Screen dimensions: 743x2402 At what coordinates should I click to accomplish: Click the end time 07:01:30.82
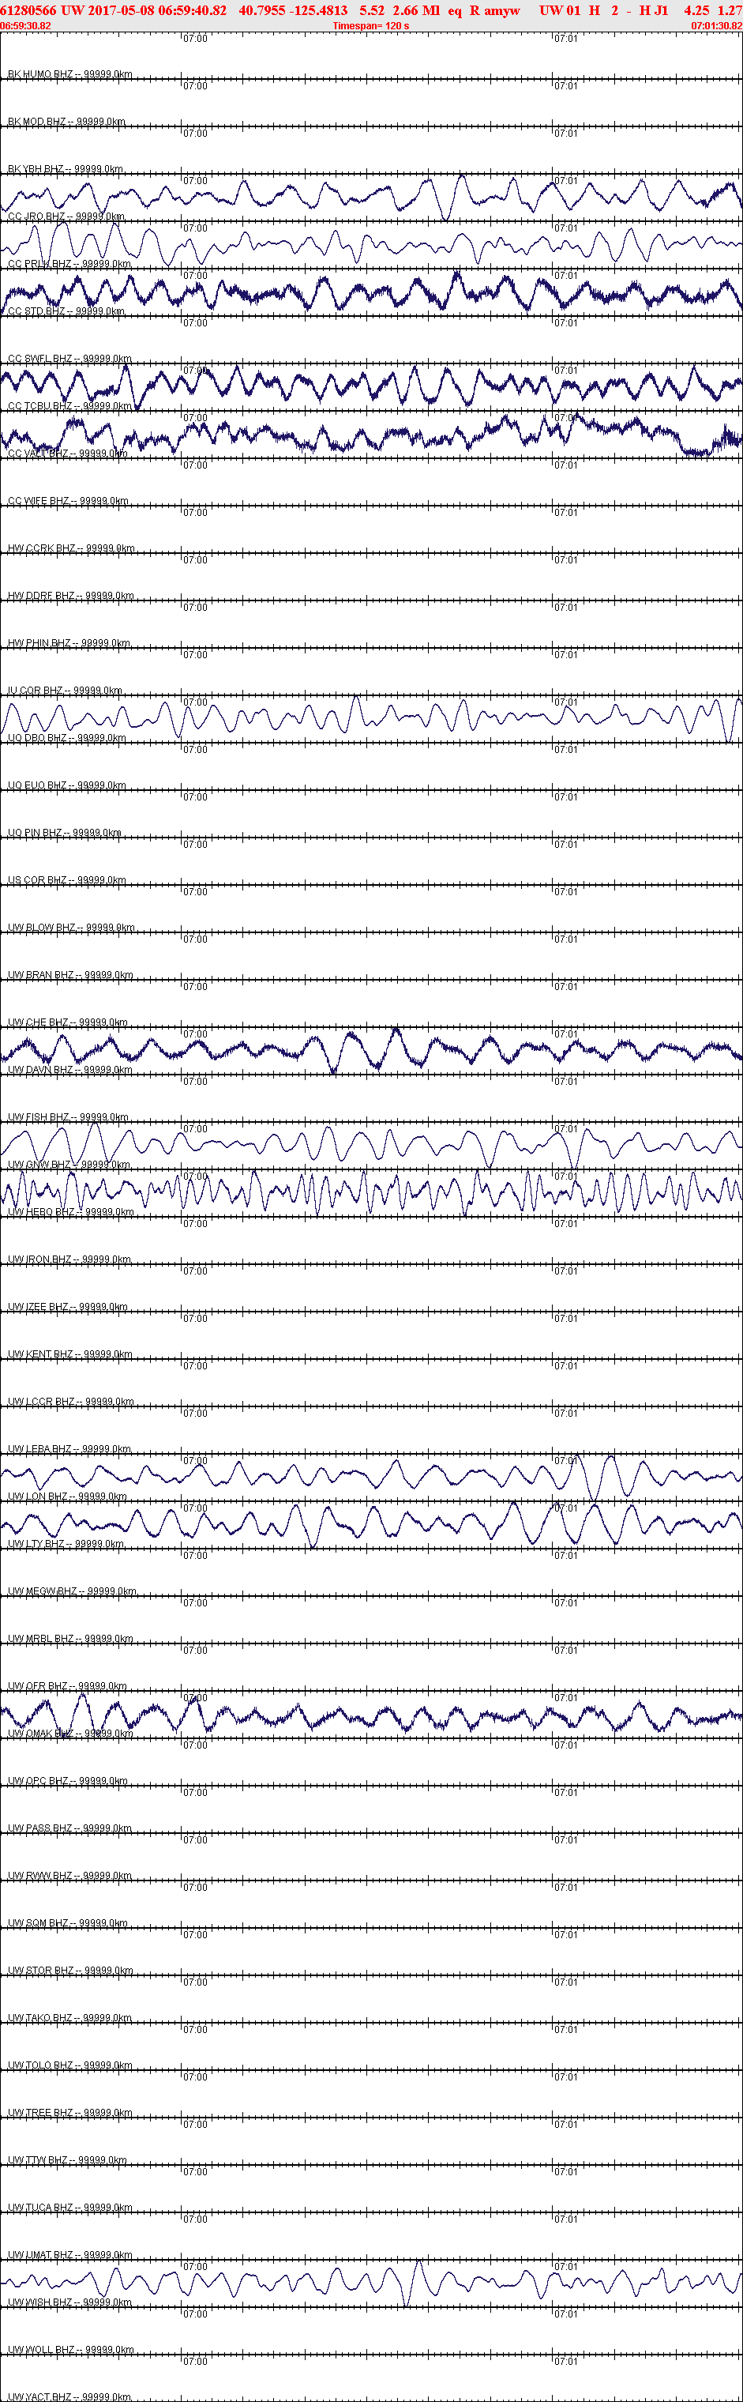716,26
